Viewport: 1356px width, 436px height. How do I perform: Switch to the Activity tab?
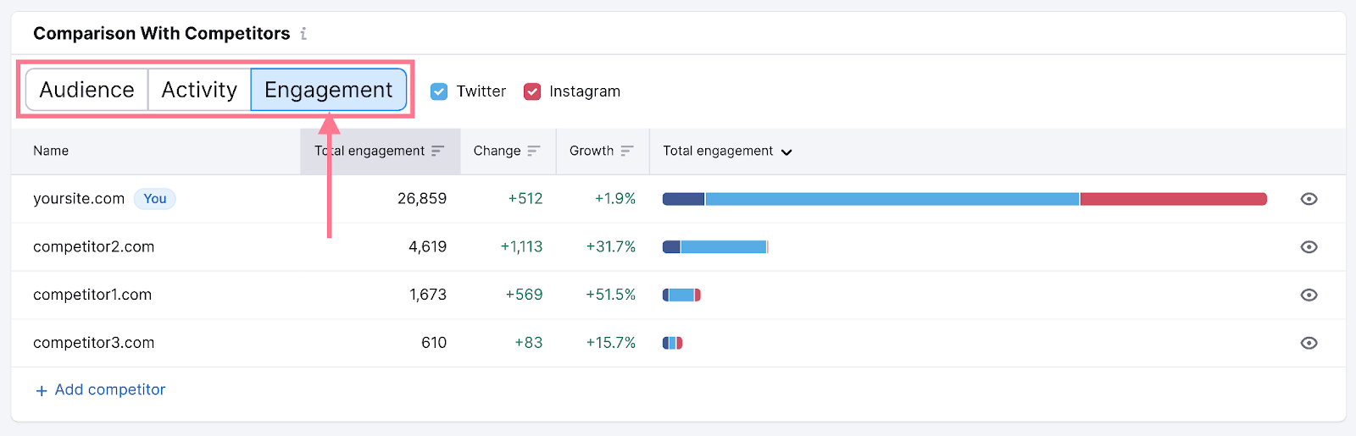[x=199, y=90]
